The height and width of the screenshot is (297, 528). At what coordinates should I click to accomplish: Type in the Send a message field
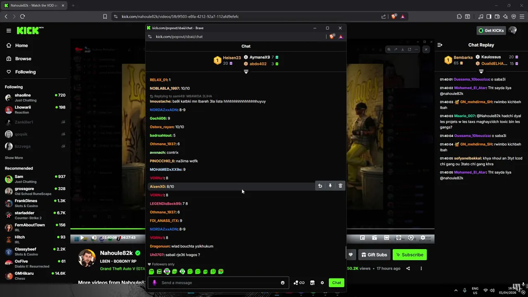[219, 283]
